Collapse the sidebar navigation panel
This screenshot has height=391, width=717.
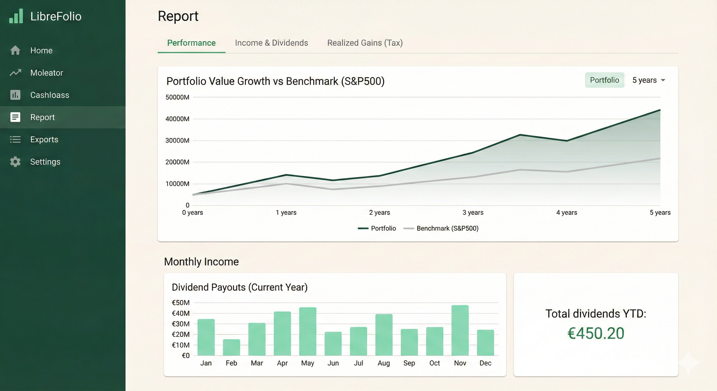(16, 16)
